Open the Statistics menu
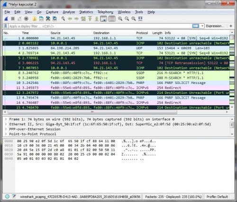237x202 pixels. [x=86, y=12]
